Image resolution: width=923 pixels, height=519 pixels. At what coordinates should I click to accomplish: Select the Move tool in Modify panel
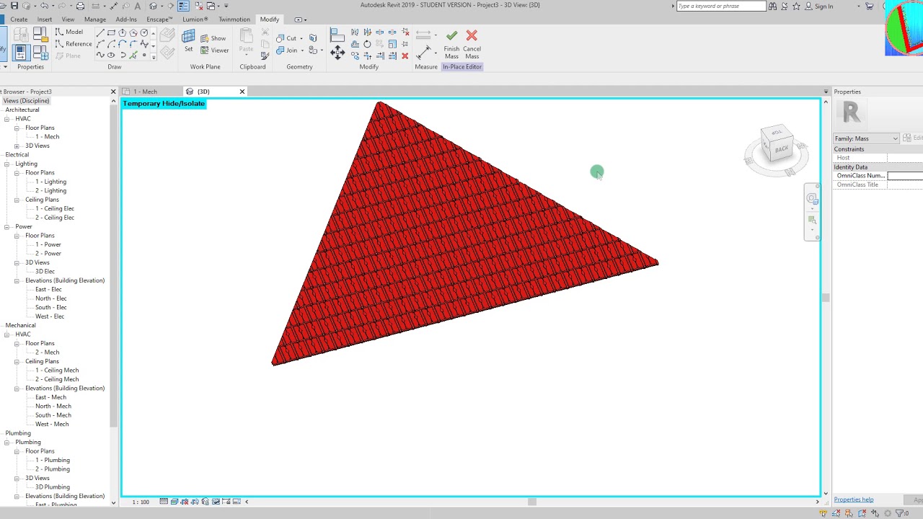337,51
